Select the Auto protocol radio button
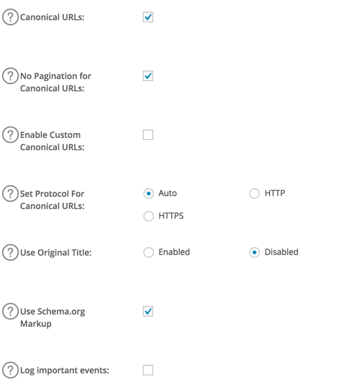The height and width of the screenshot is (389, 358). tap(149, 194)
